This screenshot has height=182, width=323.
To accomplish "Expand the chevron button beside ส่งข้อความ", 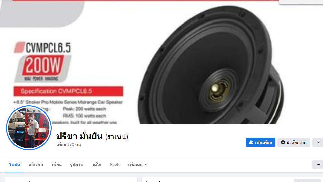I will point(318,142).
